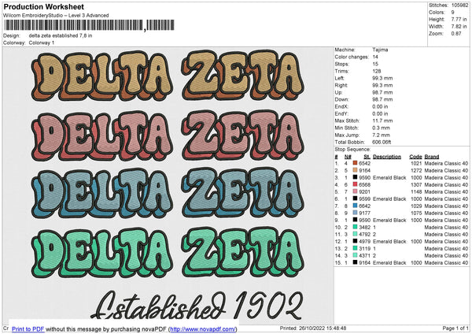Select the Width value 7.82 in
This screenshot has height=334, width=472.
pyautogui.click(x=459, y=27)
